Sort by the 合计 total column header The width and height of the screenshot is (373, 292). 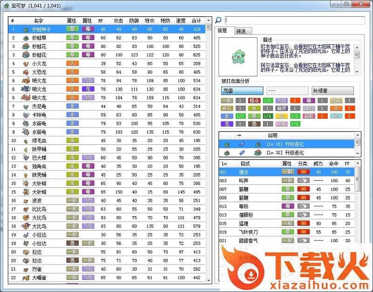(197, 20)
